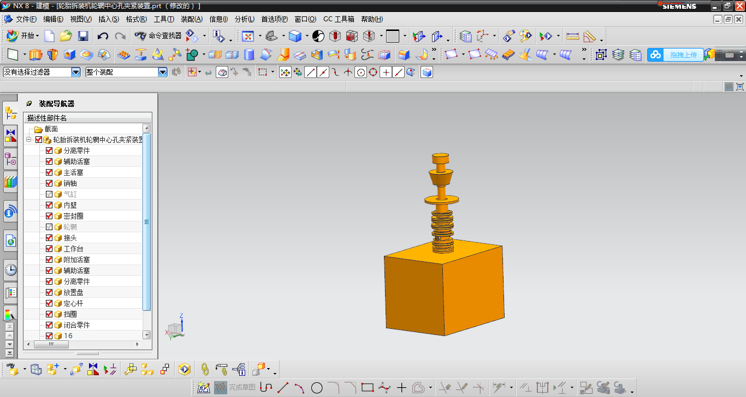The width and height of the screenshot is (746, 397).
Task: Click the Measure Distance ruler icon
Action: [x=572, y=37]
